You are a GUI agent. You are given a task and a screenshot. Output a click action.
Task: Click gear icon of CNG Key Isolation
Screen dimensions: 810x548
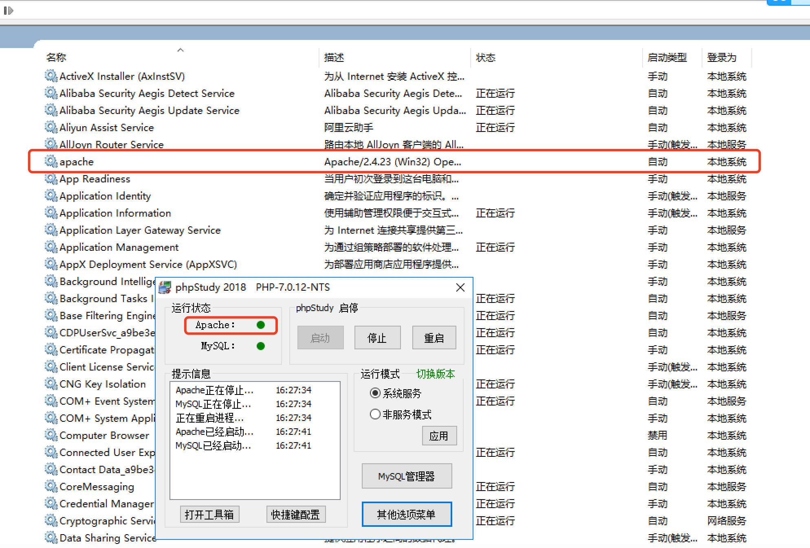51,384
